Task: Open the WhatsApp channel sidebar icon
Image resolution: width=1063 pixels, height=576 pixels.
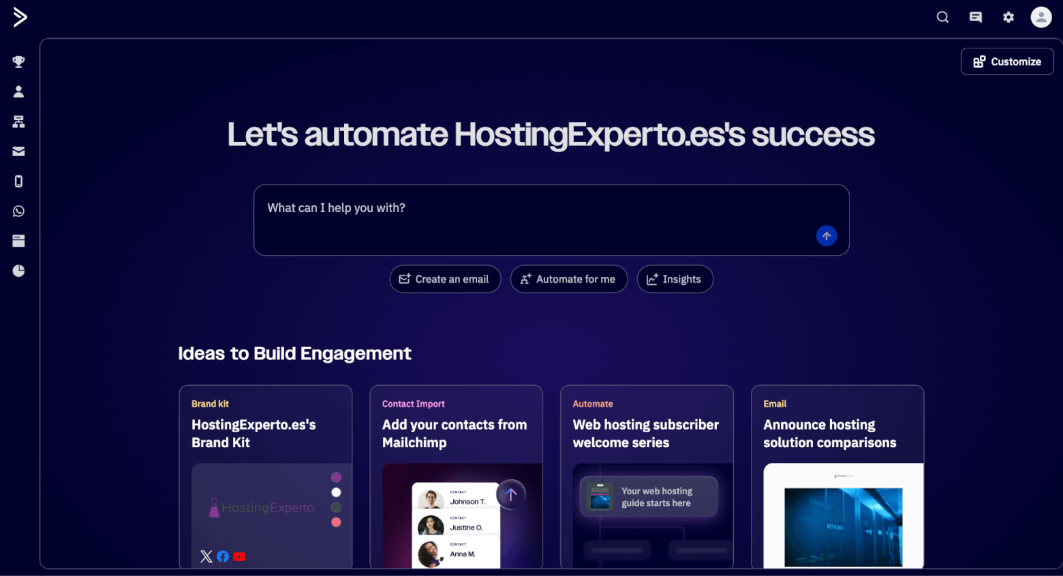Action: (18, 211)
